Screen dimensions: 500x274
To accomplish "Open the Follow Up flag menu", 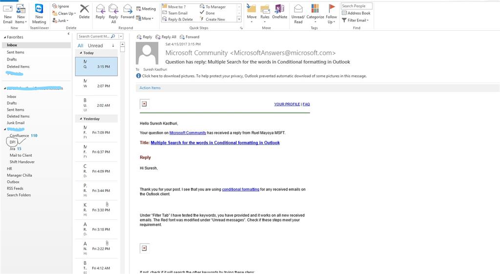I will pyautogui.click(x=332, y=14).
